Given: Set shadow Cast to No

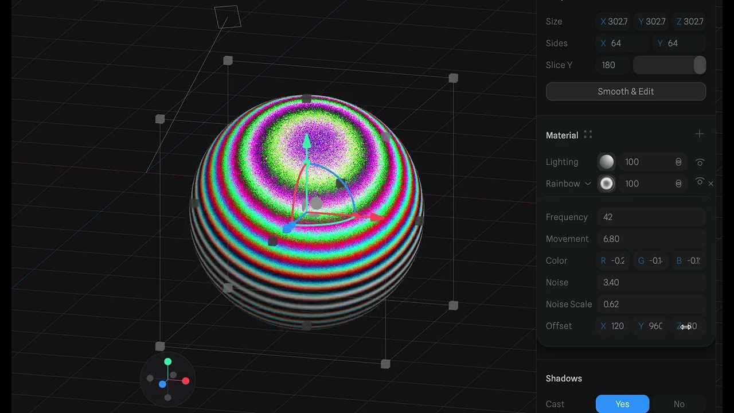Looking at the screenshot, I should (x=679, y=404).
